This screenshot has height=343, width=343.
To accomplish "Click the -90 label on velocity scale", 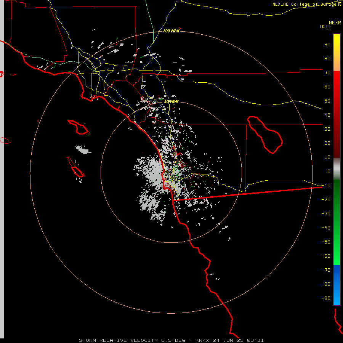I will (326, 298).
